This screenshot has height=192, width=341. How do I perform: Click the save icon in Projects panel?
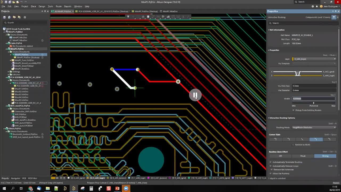[x=5, y=17]
